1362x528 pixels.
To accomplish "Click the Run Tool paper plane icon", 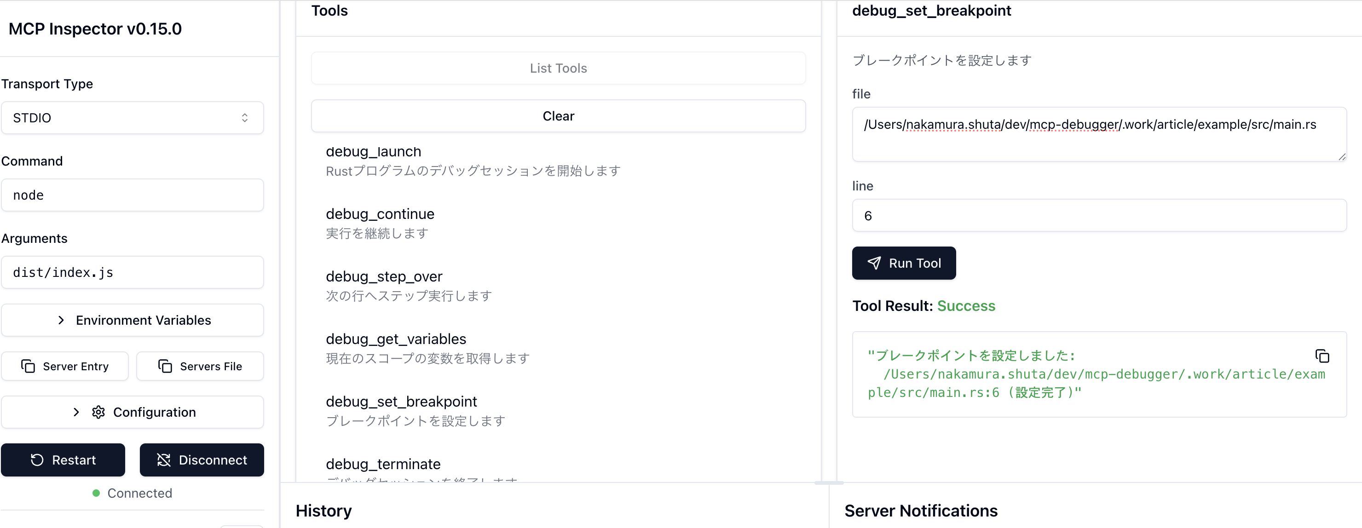I will 874,263.
